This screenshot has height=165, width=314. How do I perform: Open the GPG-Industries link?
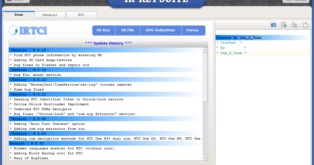click(160, 30)
